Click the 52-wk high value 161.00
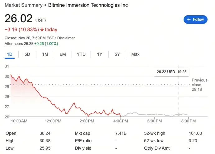Viewport: 215px width, 154px height. point(195,134)
